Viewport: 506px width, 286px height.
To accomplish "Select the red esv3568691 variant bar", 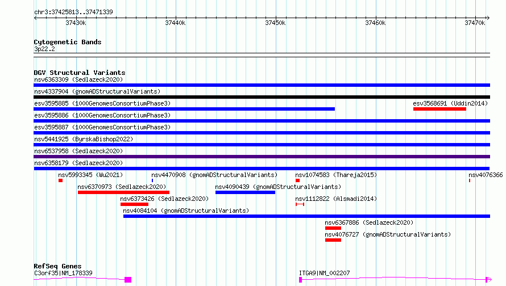I will (x=439, y=109).
